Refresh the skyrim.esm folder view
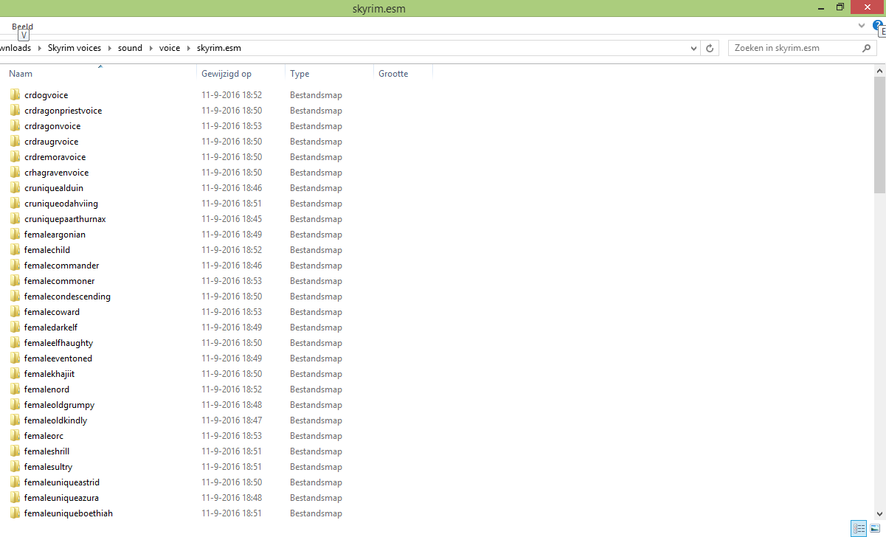Image resolution: width=886 pixels, height=537 pixels. [710, 48]
